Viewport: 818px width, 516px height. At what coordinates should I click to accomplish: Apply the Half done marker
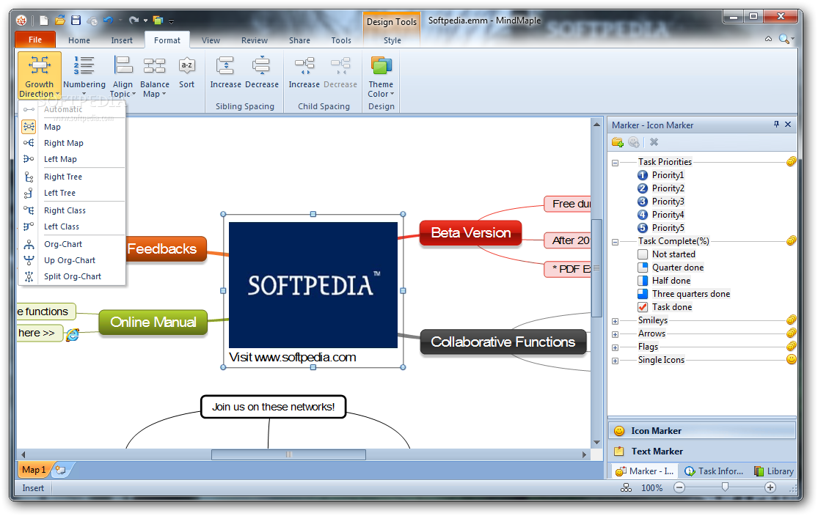tap(664, 281)
